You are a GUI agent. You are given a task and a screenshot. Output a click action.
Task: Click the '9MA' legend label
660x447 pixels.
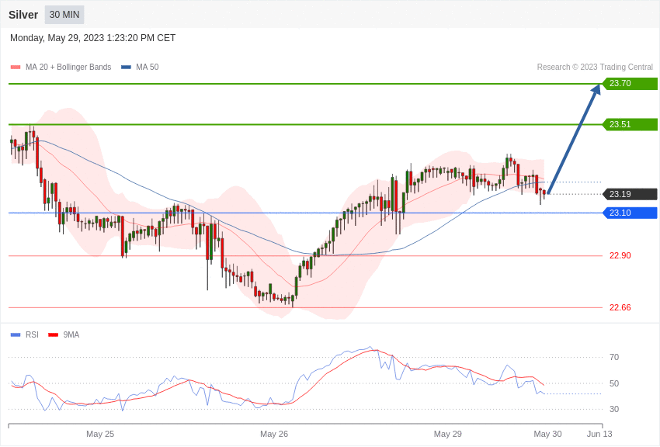tap(71, 334)
